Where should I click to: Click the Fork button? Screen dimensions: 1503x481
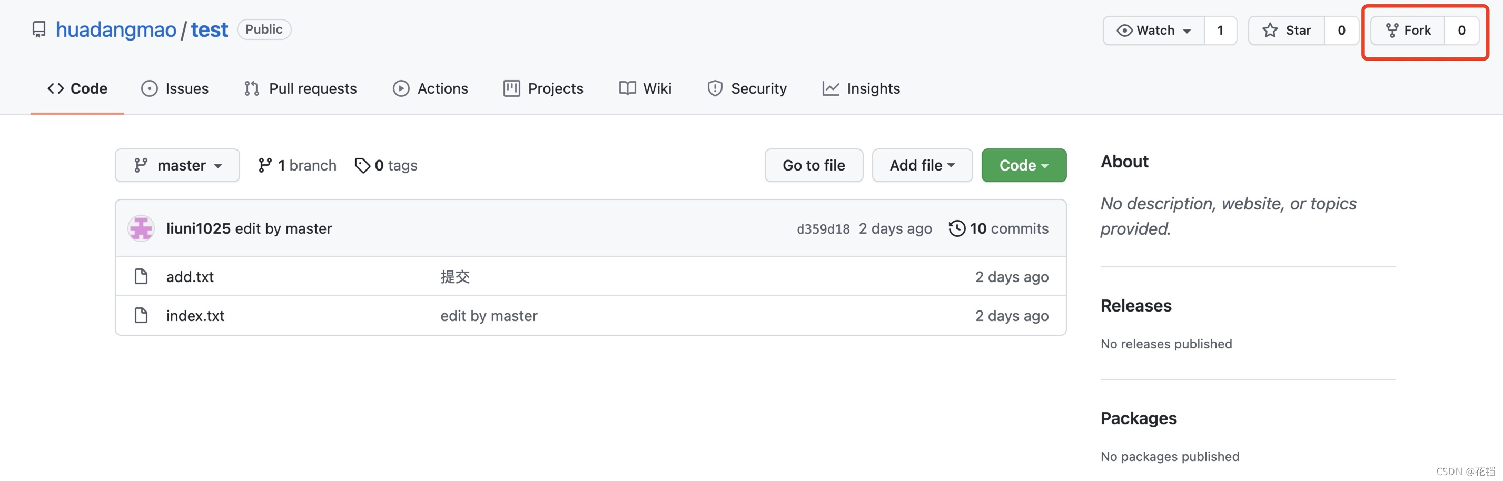(1407, 31)
